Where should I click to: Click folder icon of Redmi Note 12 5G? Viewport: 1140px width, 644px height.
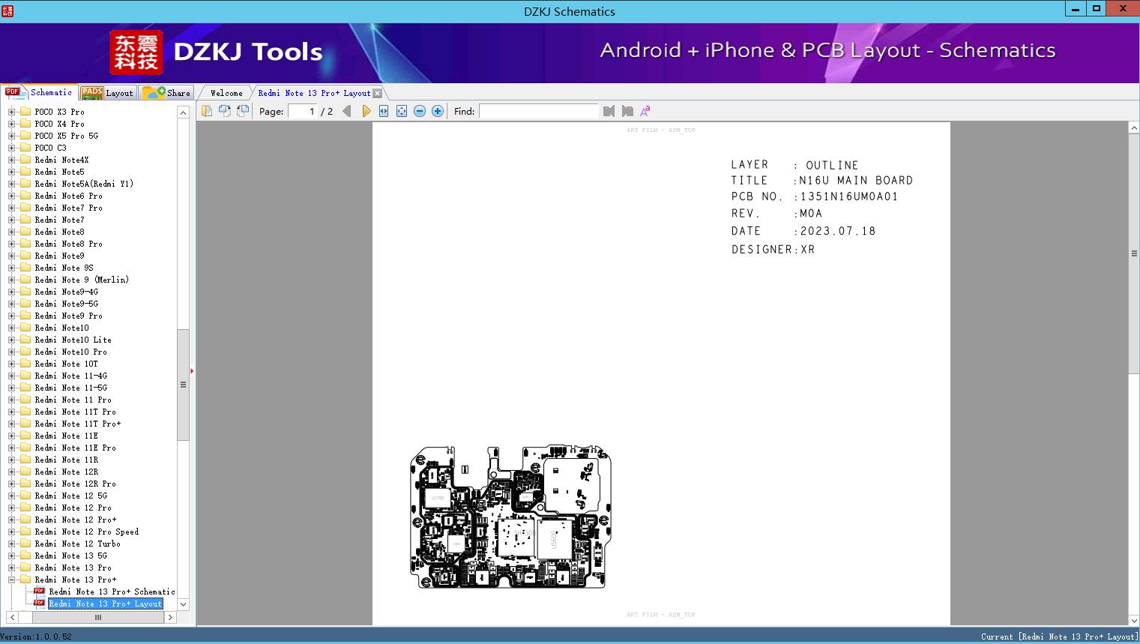coord(25,496)
